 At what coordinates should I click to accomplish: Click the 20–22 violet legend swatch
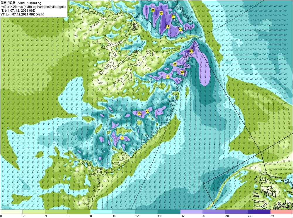coord(236,212)
